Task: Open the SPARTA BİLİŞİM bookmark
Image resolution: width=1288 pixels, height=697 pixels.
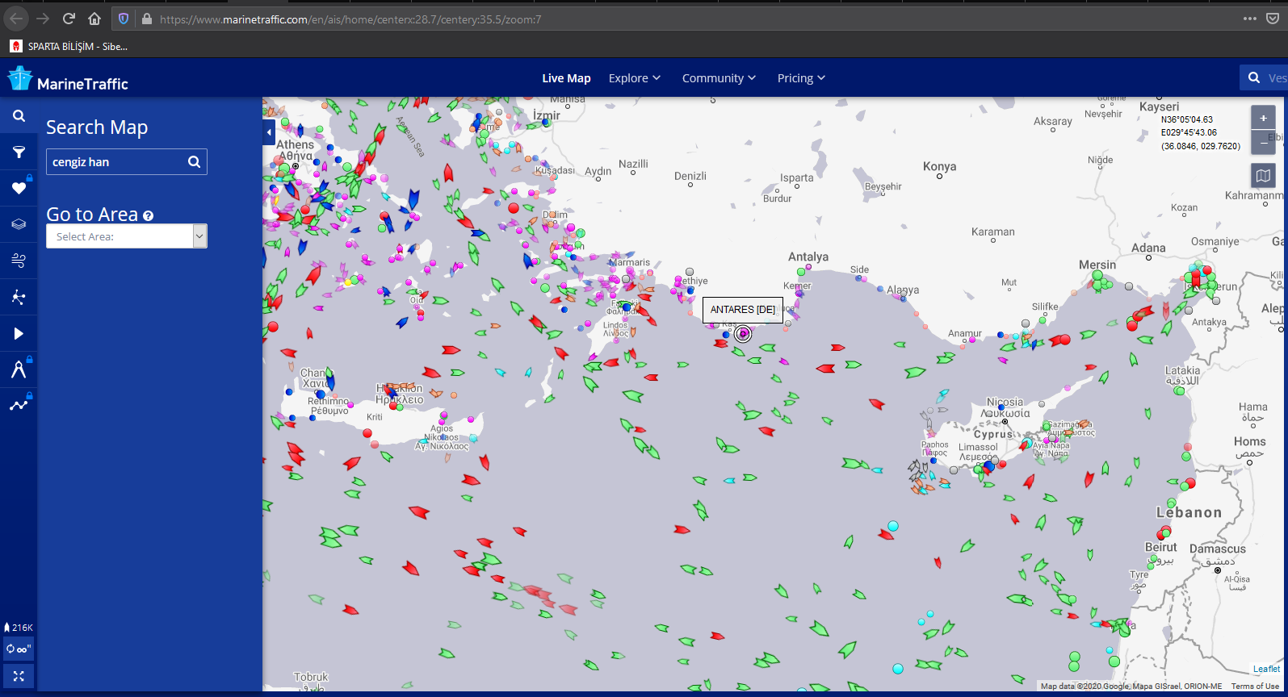Action: (x=69, y=47)
